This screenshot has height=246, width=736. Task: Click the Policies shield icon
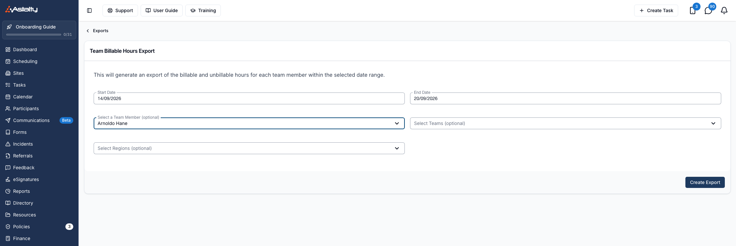point(8,227)
